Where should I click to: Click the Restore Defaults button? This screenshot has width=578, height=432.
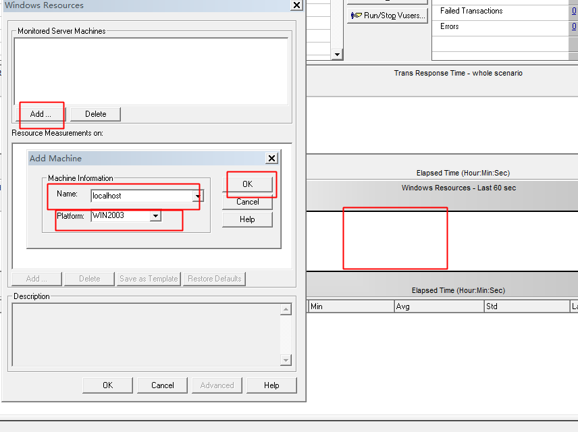click(214, 279)
